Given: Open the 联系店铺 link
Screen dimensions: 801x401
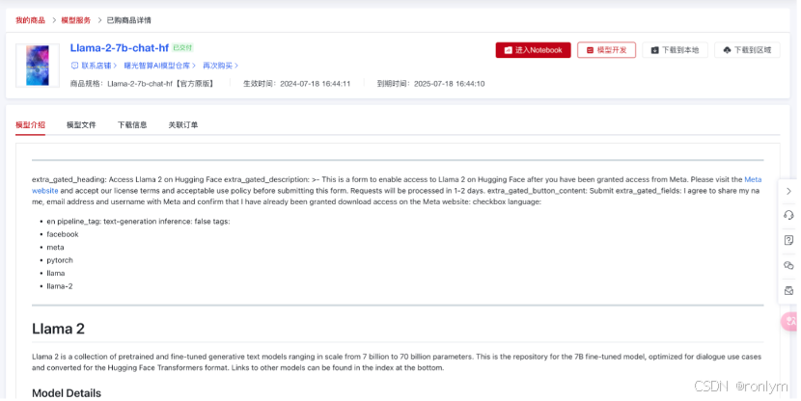Looking at the screenshot, I should (97, 66).
